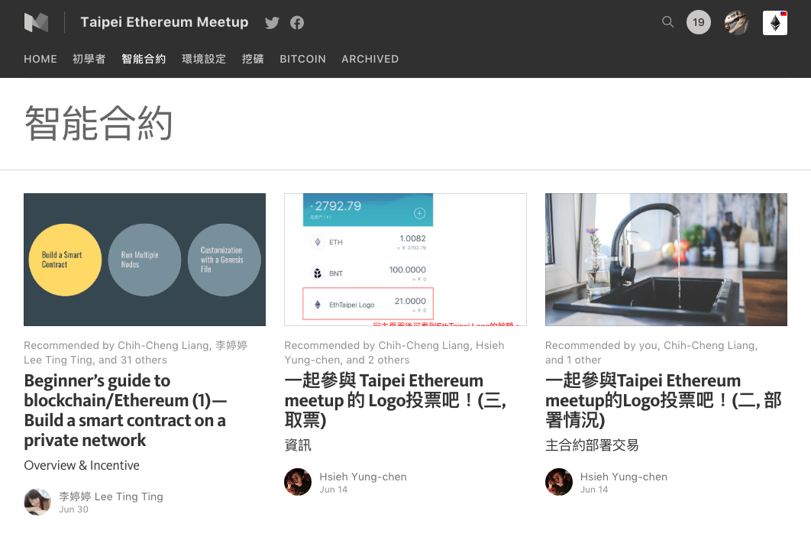Open the user profile avatar menu
Screen dimensions: 811x556
(736, 22)
